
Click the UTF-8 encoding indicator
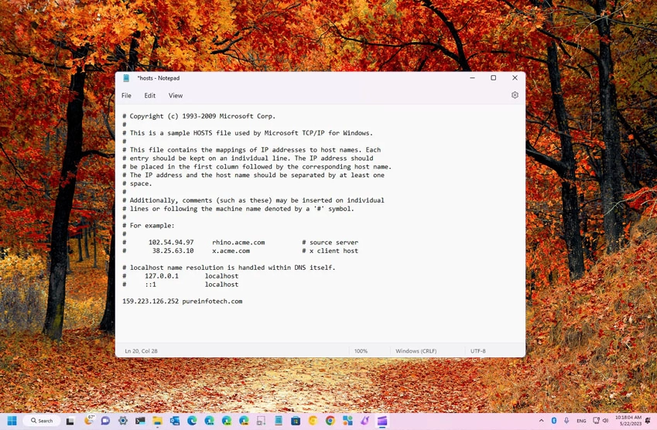478,351
